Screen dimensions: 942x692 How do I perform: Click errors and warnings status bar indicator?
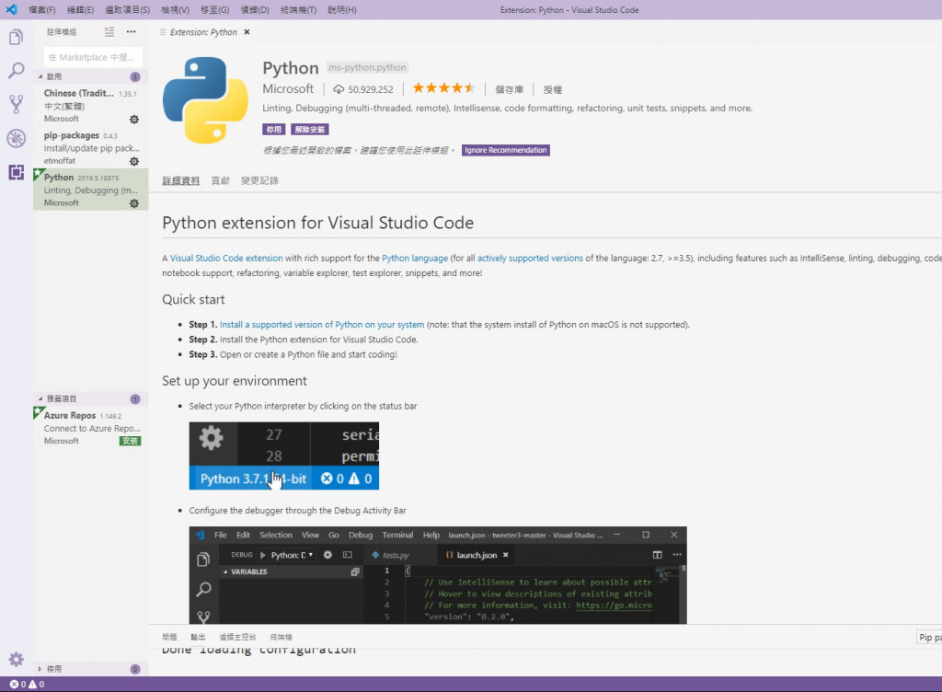click(x=27, y=685)
